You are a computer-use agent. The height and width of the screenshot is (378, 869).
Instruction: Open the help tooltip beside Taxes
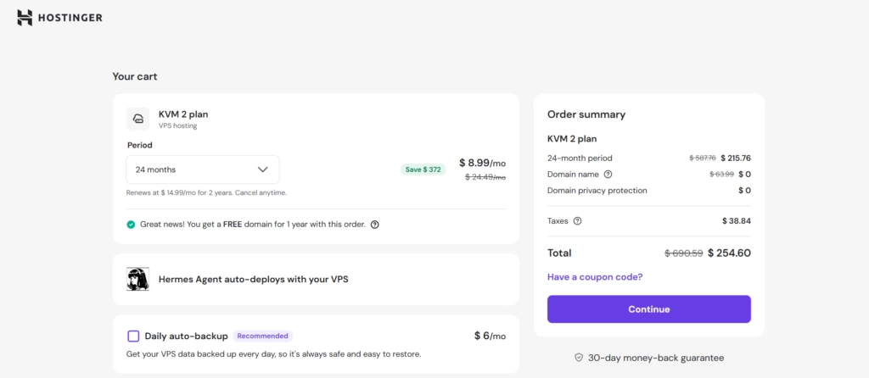577,221
